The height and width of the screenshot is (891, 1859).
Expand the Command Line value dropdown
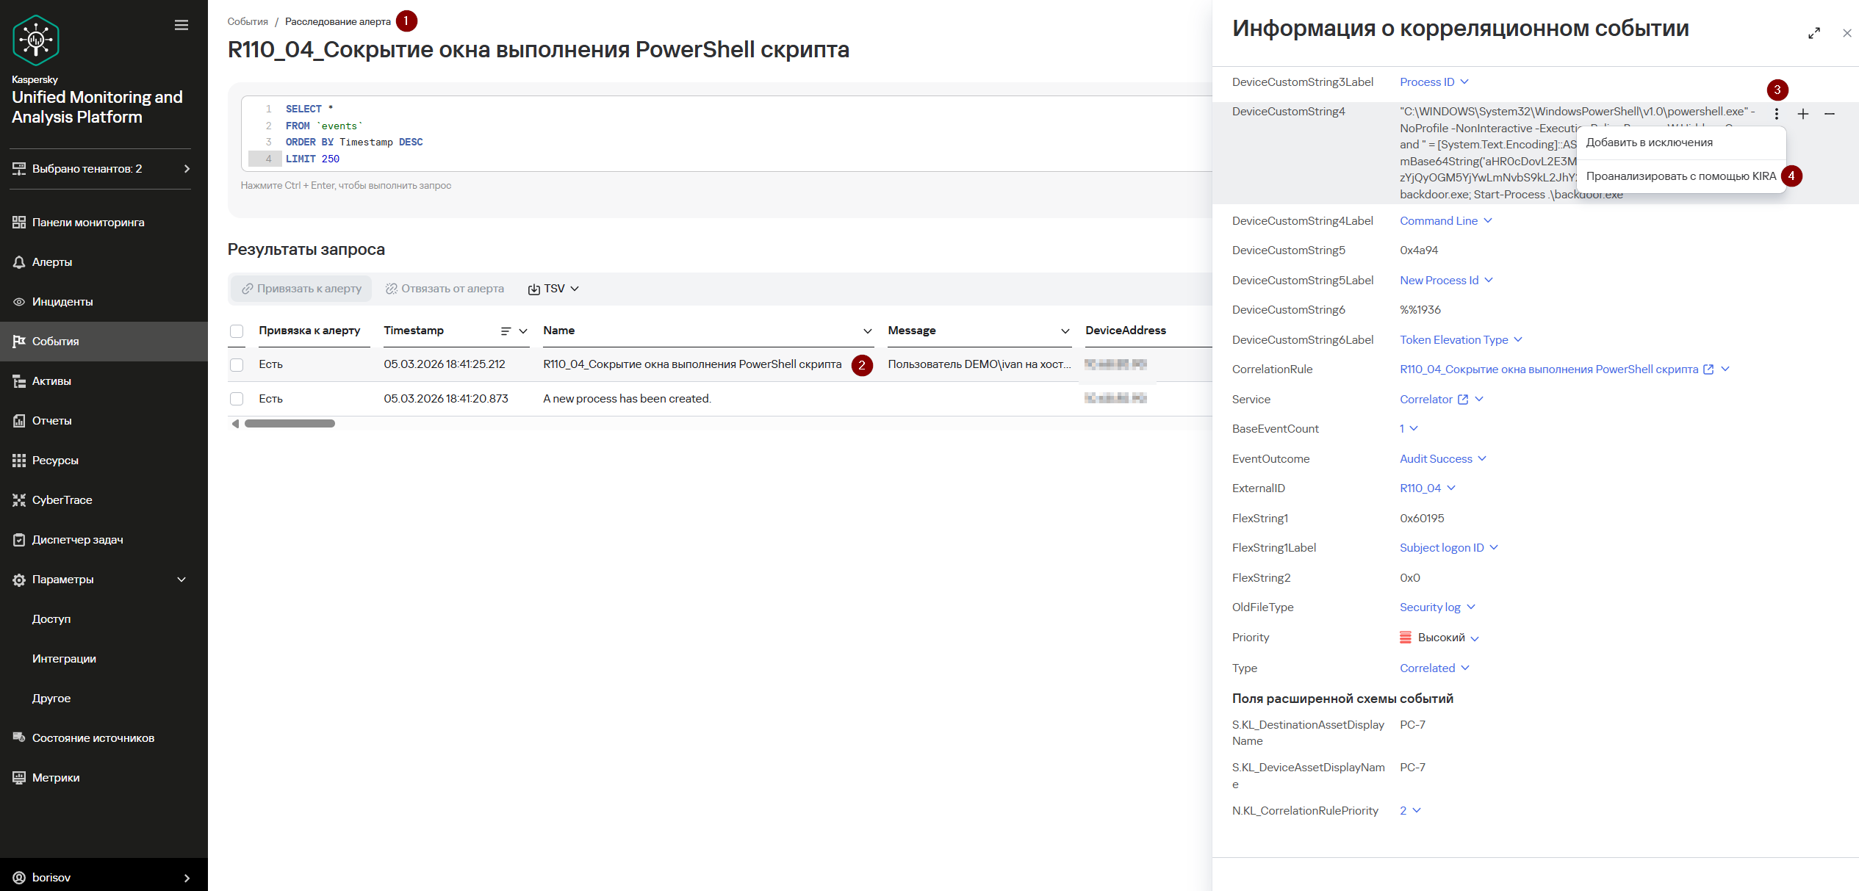(x=1488, y=220)
